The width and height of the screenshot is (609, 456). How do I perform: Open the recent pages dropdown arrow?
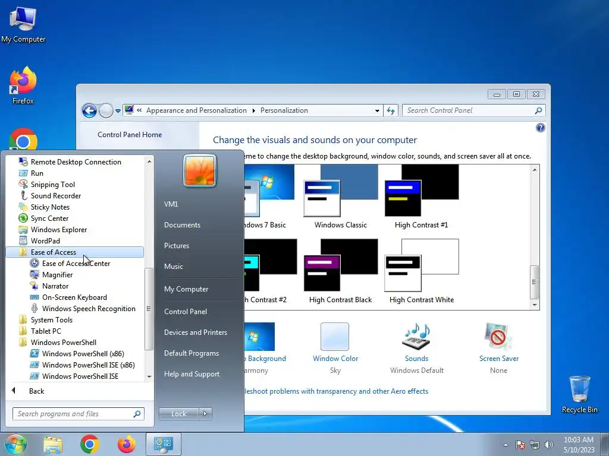click(x=118, y=111)
